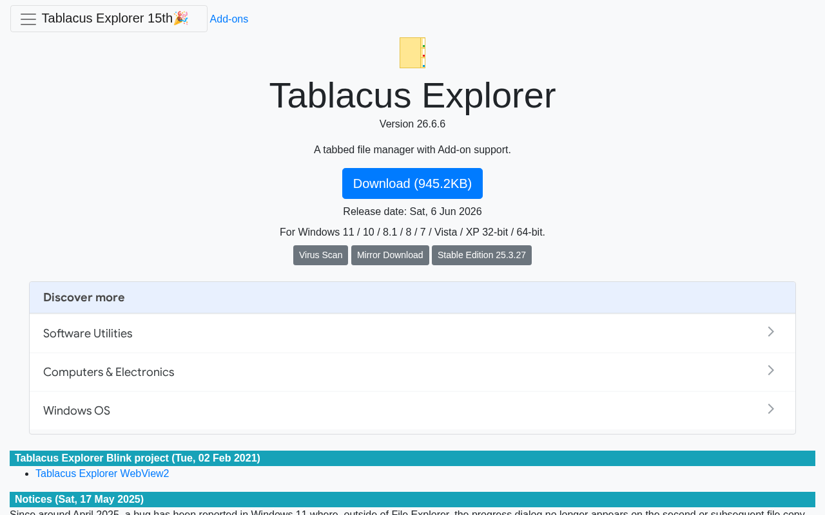The image size is (825, 515).
Task: Click the Windows compatibility line of text
Action: pyautogui.click(x=412, y=232)
